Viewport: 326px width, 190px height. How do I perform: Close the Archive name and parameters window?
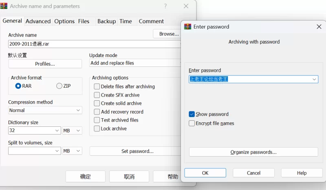coord(186,6)
